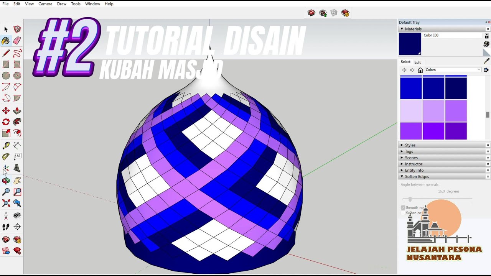Image resolution: width=491 pixels, height=276 pixels.
Task: Open the materials Details arrow menu
Action: 486,70
